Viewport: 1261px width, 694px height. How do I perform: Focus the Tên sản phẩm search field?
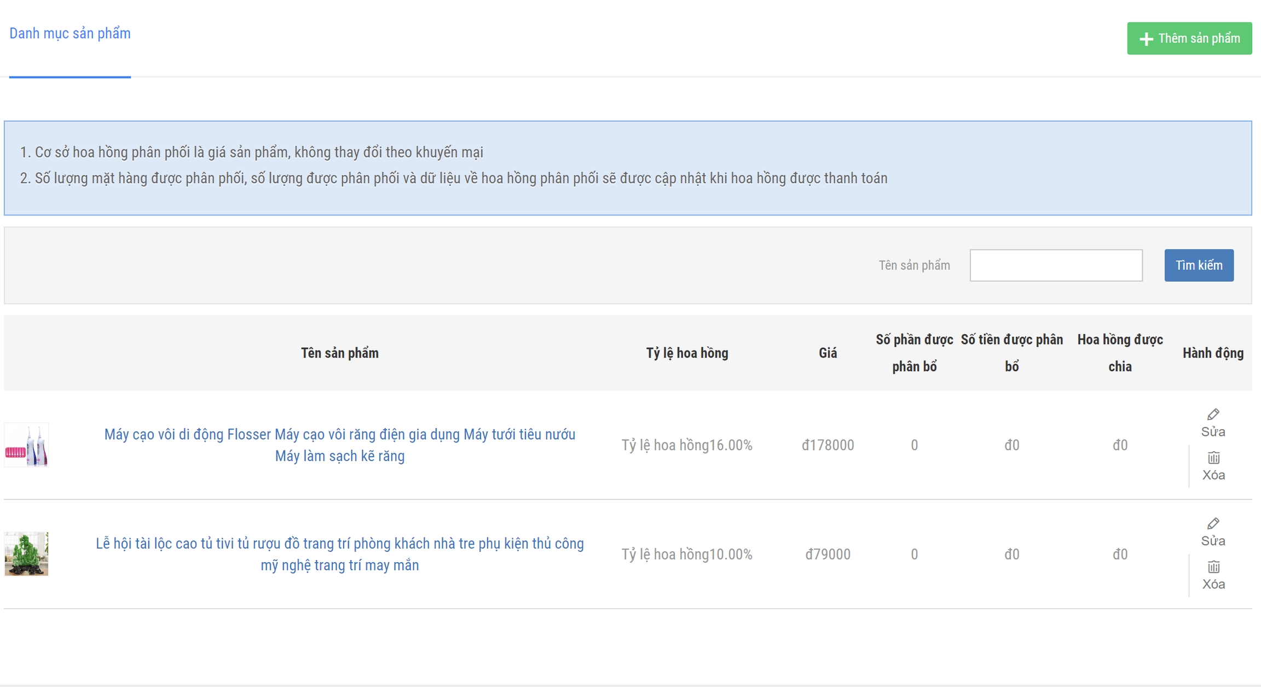point(1056,265)
